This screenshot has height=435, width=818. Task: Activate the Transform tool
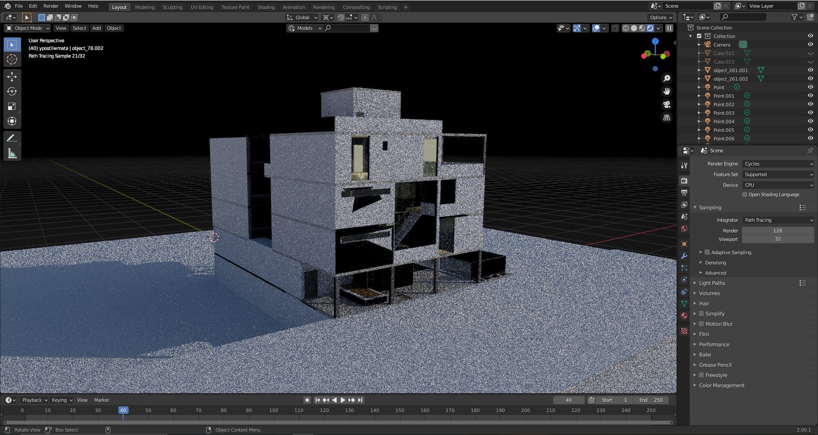[12, 121]
